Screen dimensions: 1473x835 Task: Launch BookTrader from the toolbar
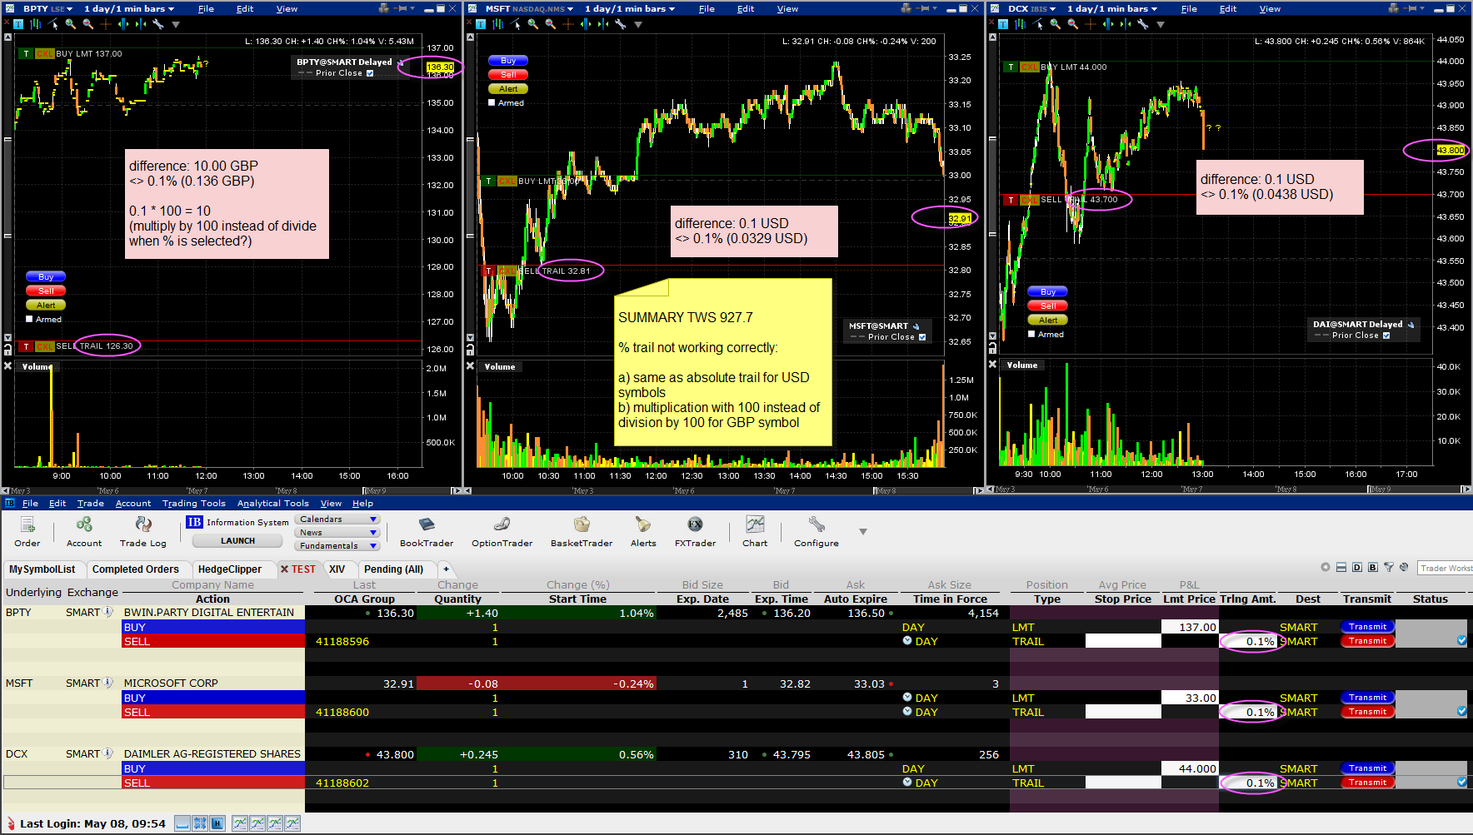427,531
